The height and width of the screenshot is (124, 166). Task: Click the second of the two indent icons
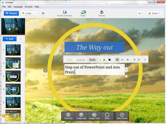point(139,60)
